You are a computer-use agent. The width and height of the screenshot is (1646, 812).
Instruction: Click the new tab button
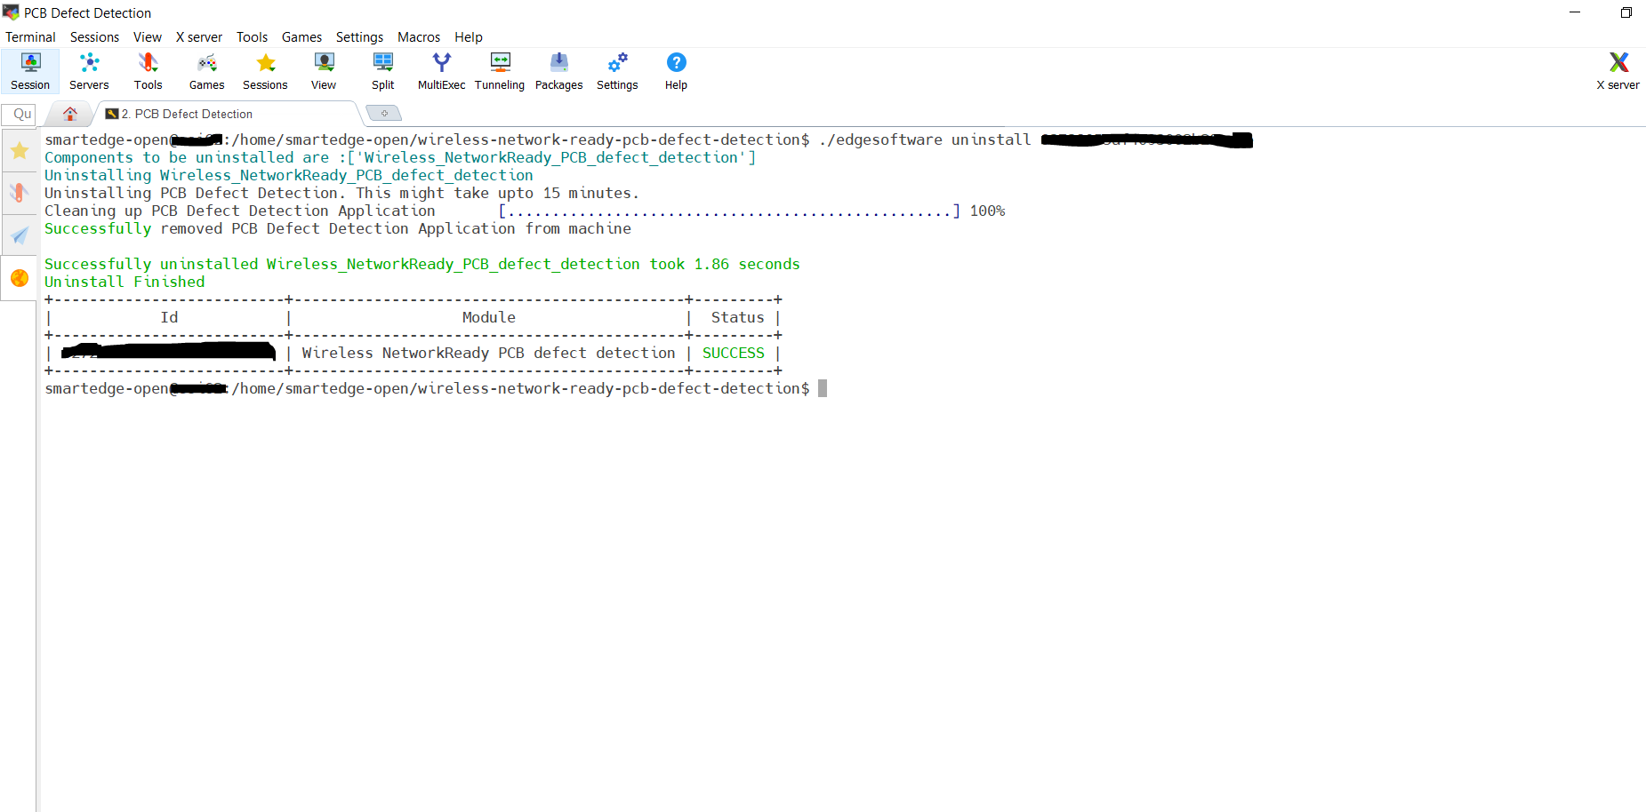(384, 114)
